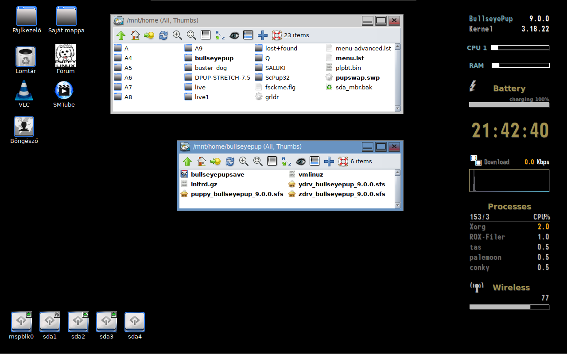The width and height of the screenshot is (567, 354).
Task: Click sda3 drive icon
Action: pyautogui.click(x=106, y=322)
